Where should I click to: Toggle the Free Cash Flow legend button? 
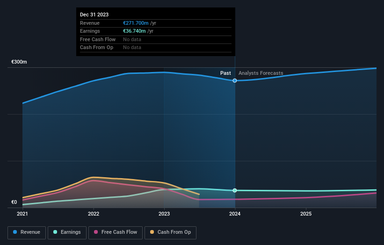[x=116, y=232]
